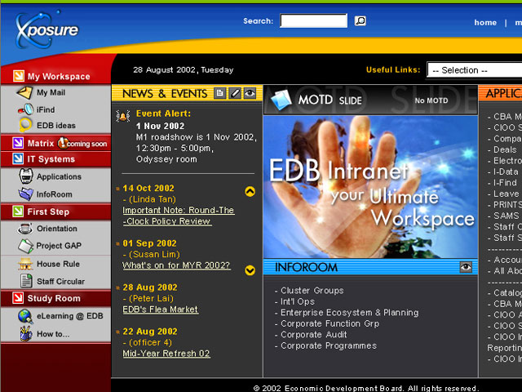The width and height of the screenshot is (522, 392).
Task: Click the House Rule building icon
Action: pos(25,264)
